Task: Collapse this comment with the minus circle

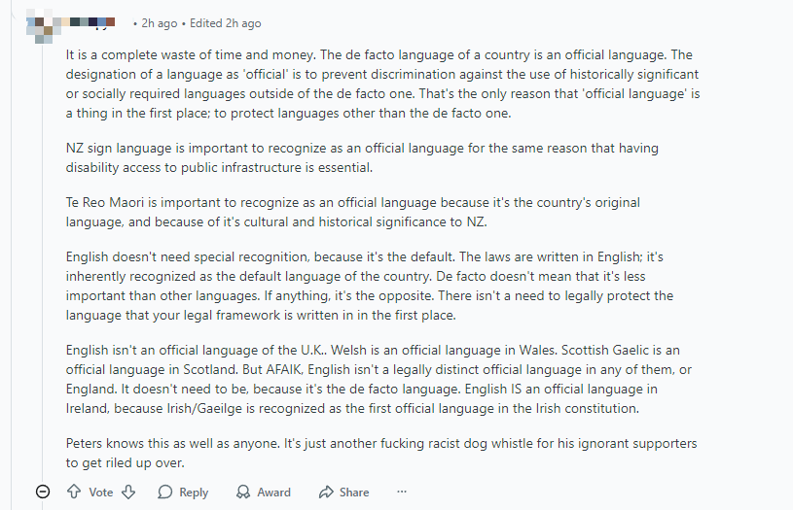Action: 42,492
